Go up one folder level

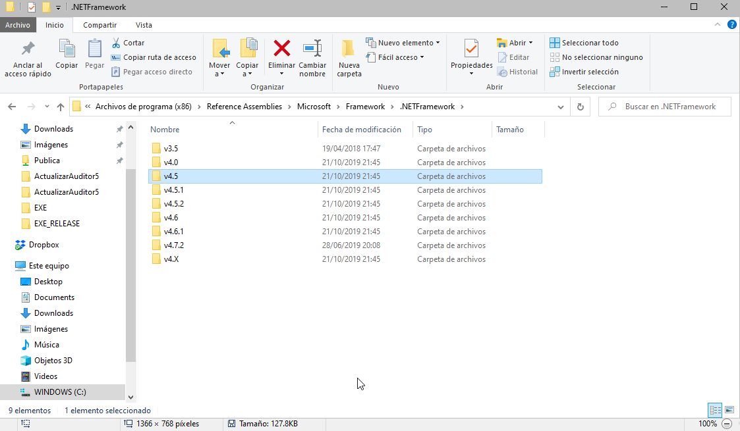coord(61,107)
